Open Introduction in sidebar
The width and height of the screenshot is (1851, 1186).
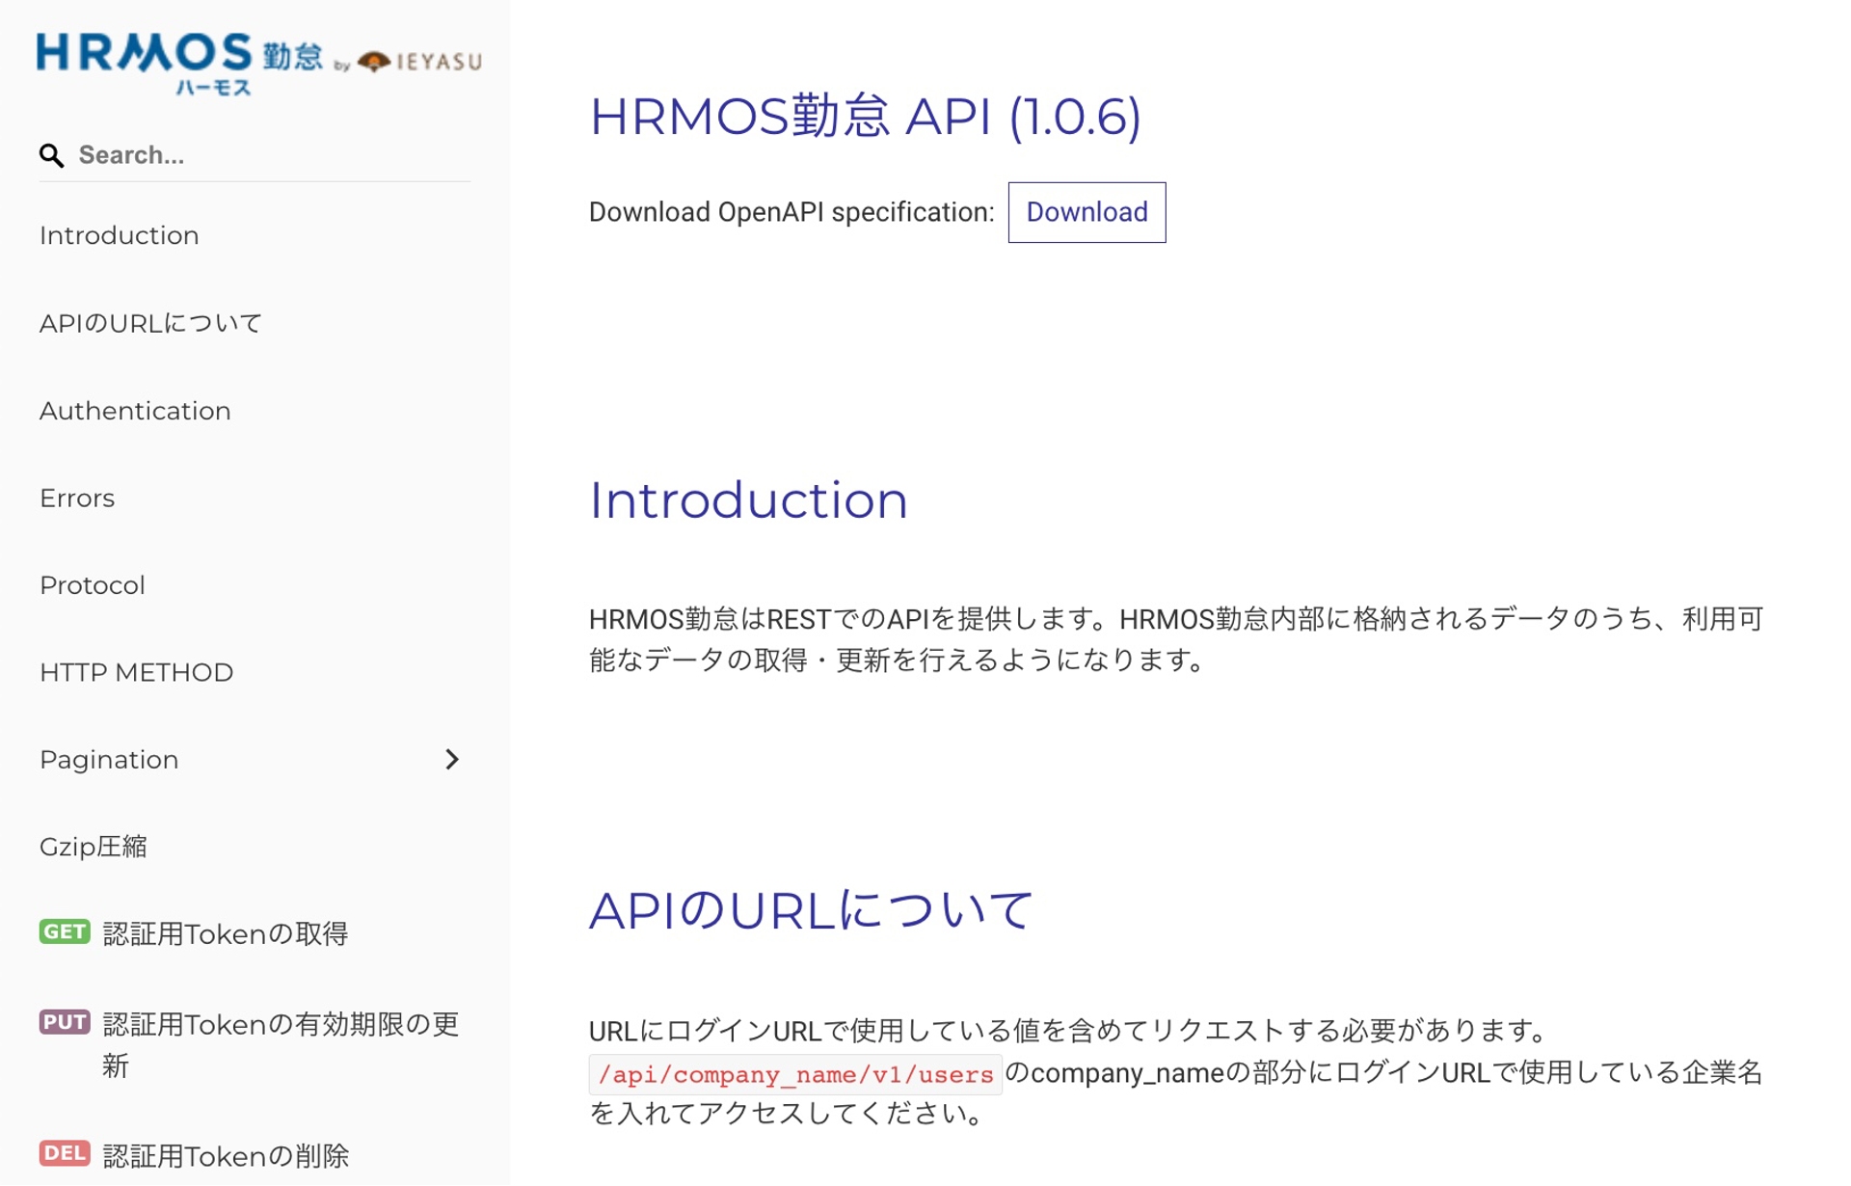[x=120, y=235]
